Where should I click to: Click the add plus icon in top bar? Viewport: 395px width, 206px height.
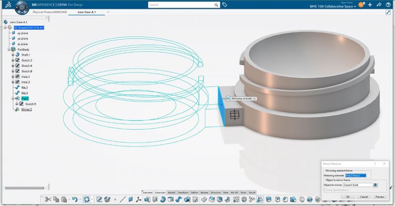point(370,5)
